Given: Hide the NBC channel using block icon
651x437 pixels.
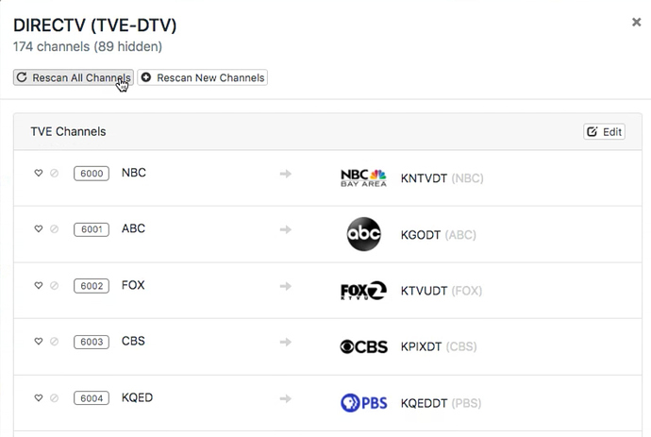Looking at the screenshot, I should (x=54, y=174).
